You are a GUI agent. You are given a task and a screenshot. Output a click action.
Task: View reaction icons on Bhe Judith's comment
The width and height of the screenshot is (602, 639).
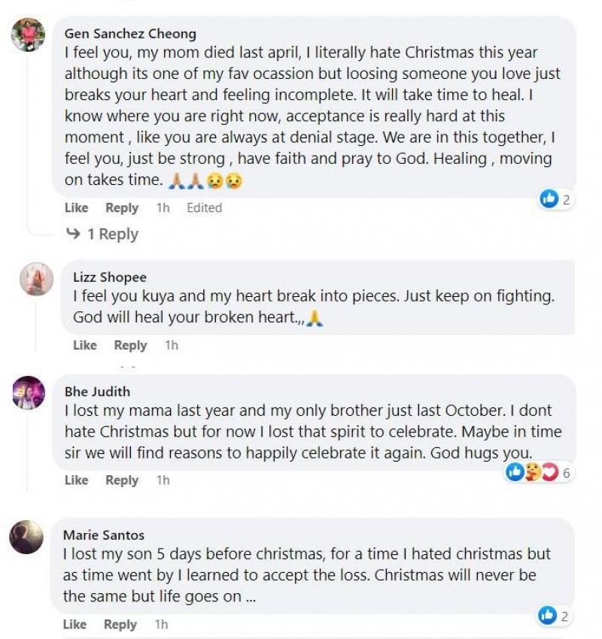coord(534,472)
